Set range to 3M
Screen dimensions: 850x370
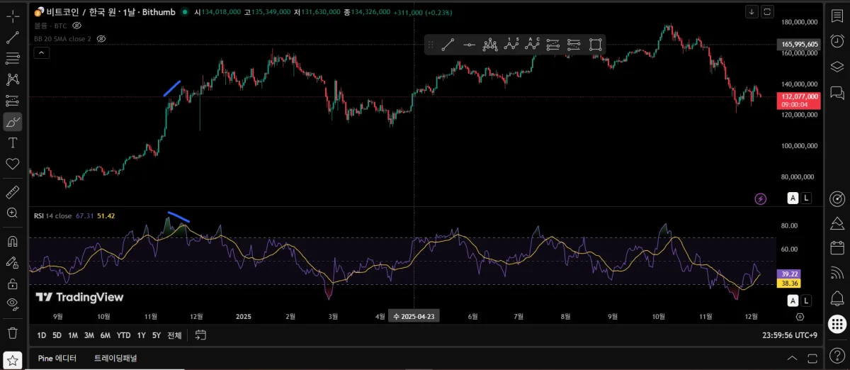pyautogui.click(x=89, y=335)
